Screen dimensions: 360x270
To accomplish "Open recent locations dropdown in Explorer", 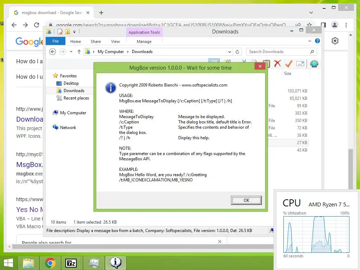I will tap(71, 52).
